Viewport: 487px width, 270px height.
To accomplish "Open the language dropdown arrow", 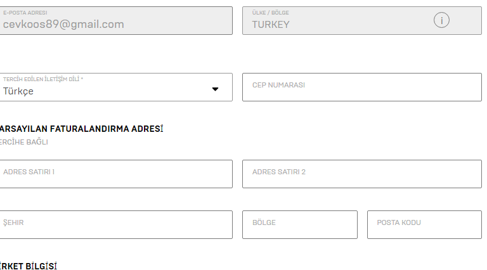I will [x=215, y=89].
